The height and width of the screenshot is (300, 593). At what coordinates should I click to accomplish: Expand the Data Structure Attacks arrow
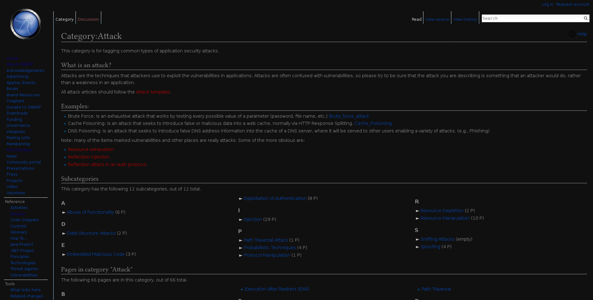point(64,233)
